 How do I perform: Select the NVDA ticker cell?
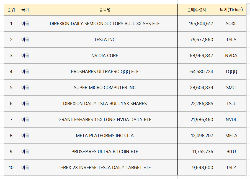[231, 55]
